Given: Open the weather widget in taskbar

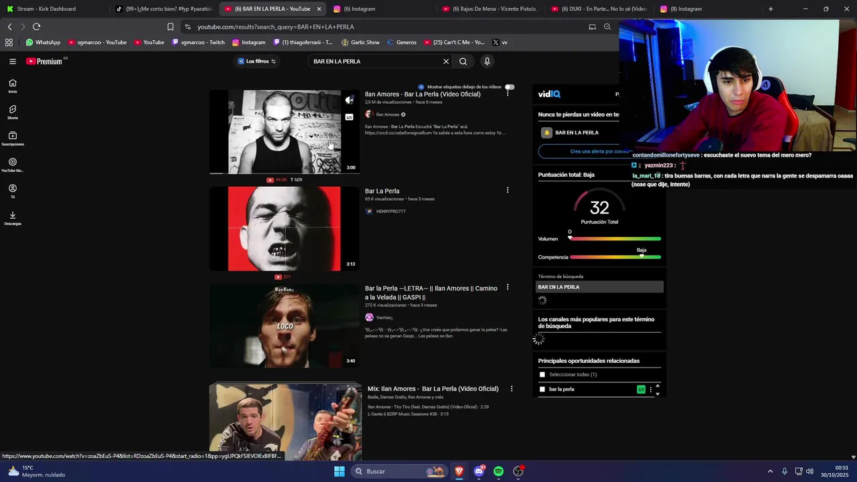Looking at the screenshot, I should pyautogui.click(x=37, y=471).
